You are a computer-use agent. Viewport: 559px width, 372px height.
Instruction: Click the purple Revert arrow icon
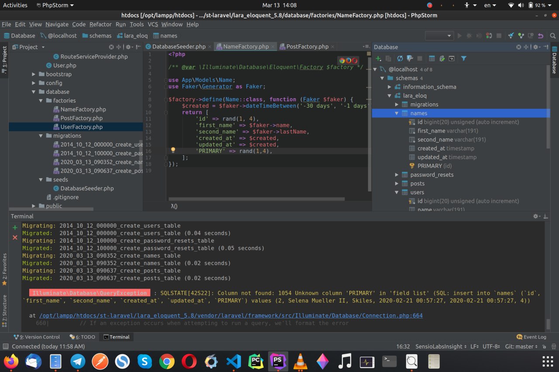pyautogui.click(x=541, y=36)
